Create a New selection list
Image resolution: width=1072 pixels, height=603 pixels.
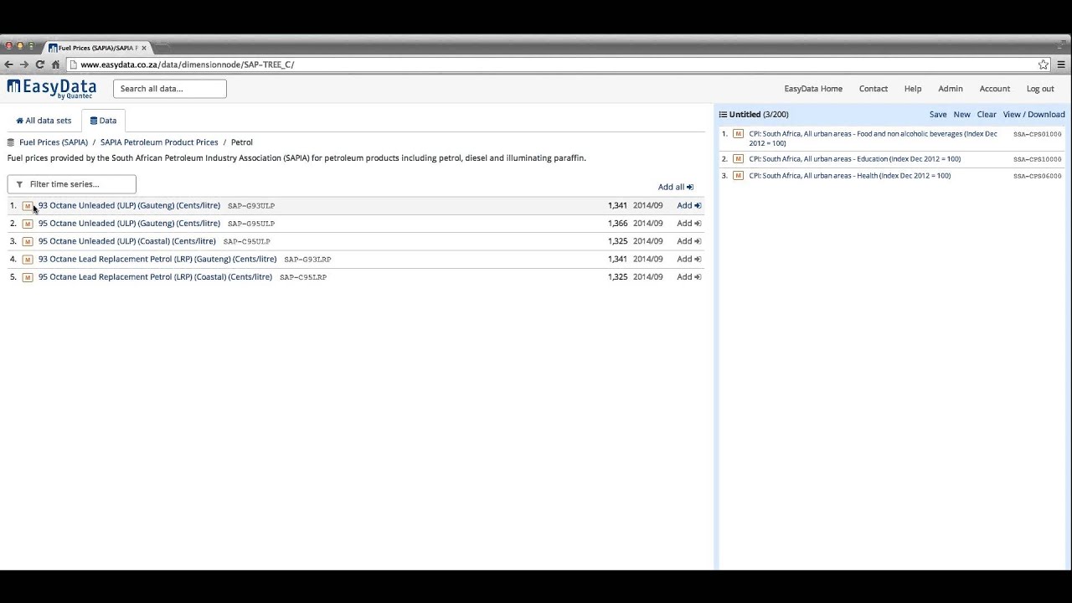[x=961, y=115]
